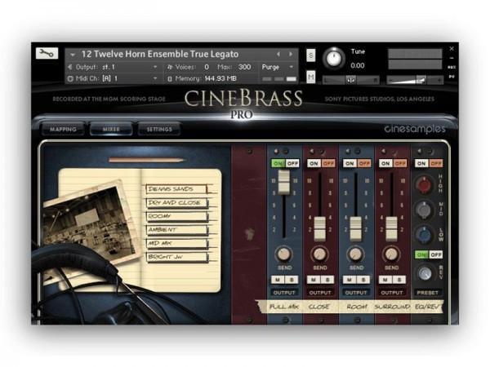Turn off the Surround mic channel
The height and width of the screenshot is (367, 490).
(x=399, y=163)
